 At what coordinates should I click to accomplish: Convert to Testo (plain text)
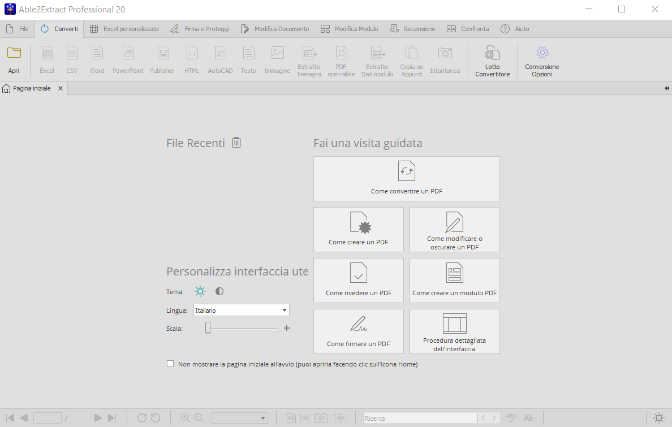(248, 61)
